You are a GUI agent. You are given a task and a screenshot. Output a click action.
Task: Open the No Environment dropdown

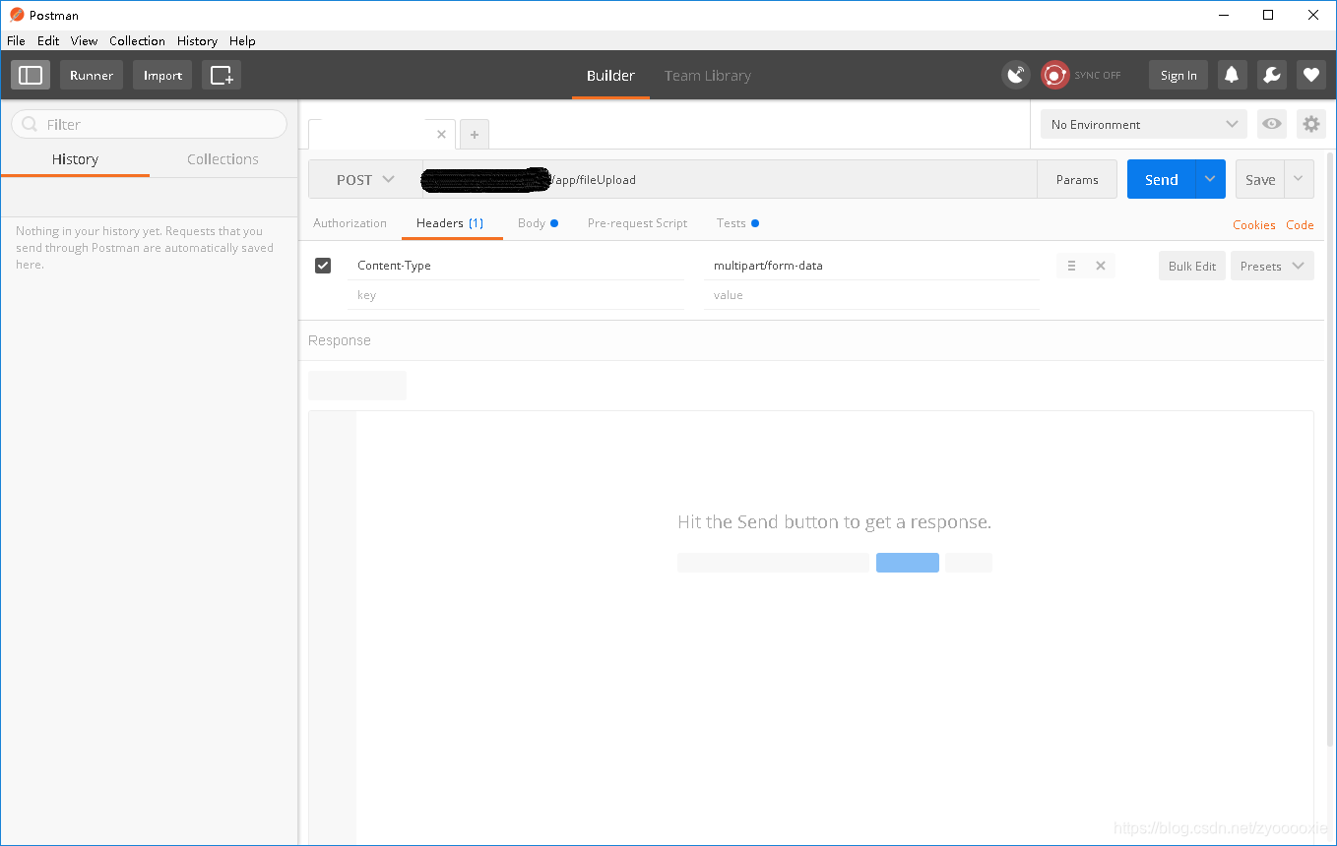(1144, 124)
